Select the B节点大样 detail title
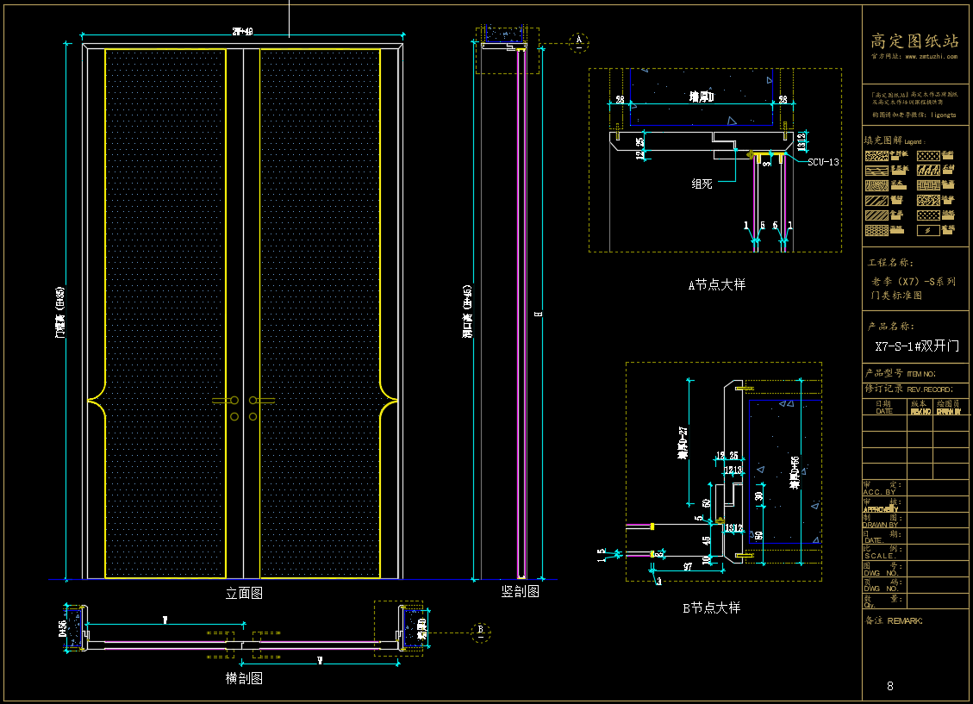The width and height of the screenshot is (973, 704). (x=711, y=607)
